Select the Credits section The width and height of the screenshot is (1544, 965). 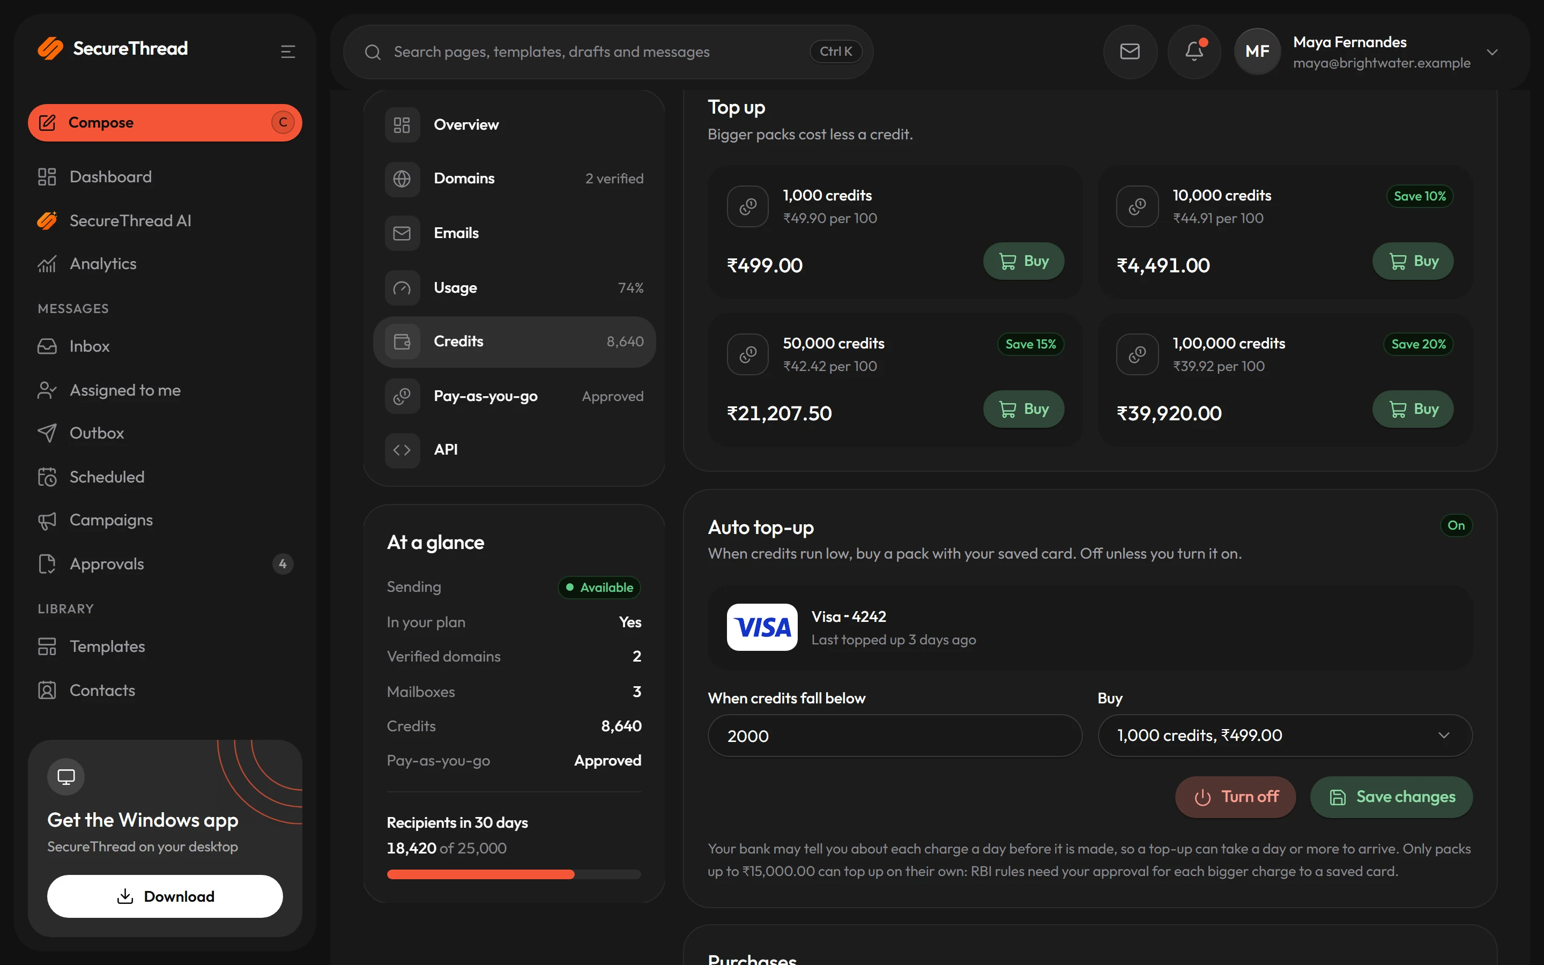514,342
